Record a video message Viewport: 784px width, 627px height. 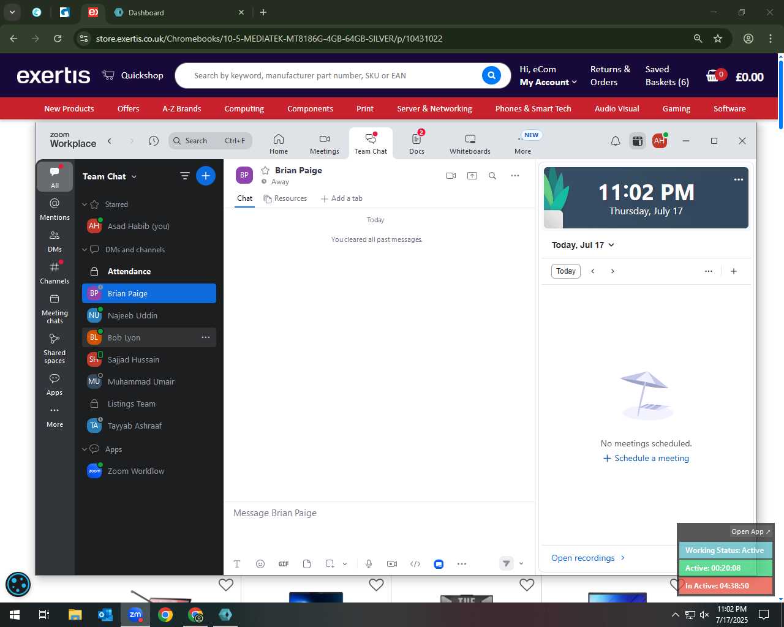coord(392,564)
